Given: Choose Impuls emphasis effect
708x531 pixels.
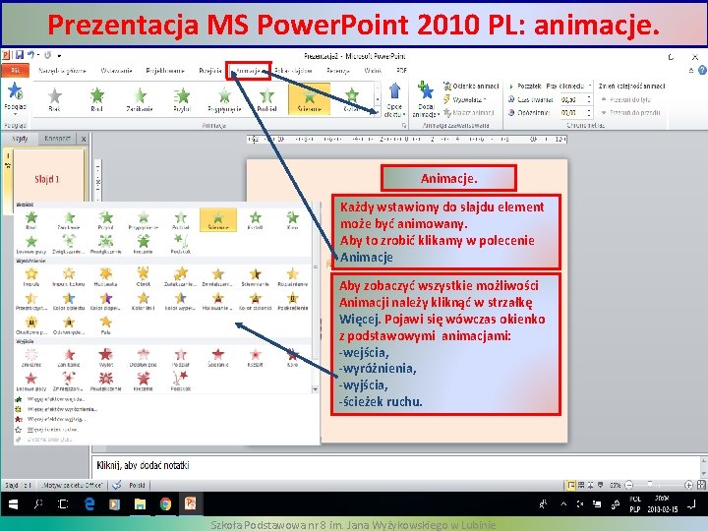Looking at the screenshot, I should [31, 277].
